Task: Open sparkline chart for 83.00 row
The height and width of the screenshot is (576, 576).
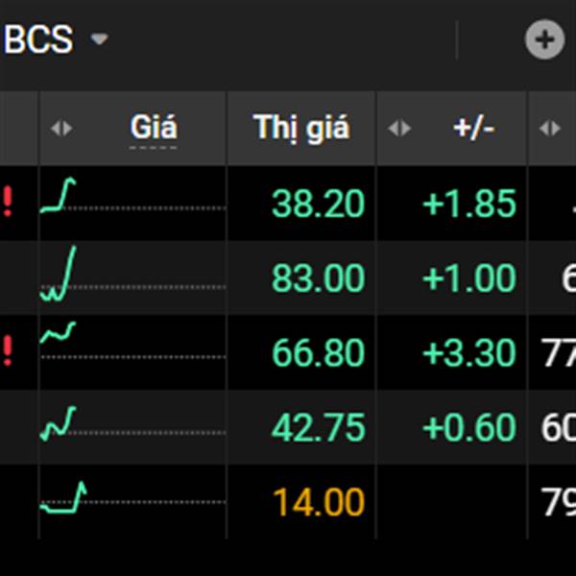Action: [60, 276]
